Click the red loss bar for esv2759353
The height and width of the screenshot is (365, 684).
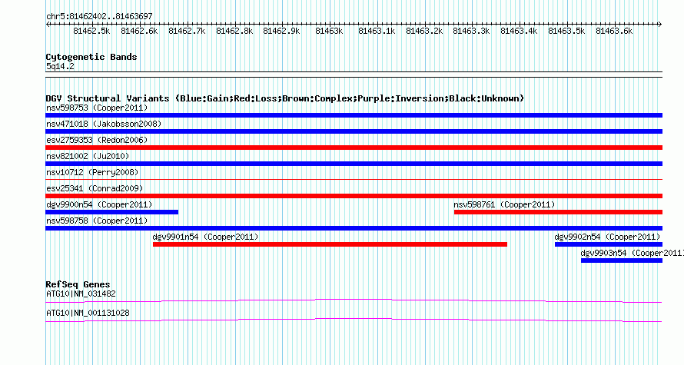(x=354, y=148)
